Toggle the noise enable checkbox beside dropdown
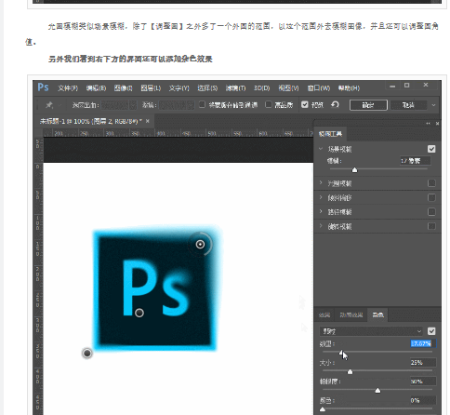Viewport: 450px width, 415px height. pos(431,331)
